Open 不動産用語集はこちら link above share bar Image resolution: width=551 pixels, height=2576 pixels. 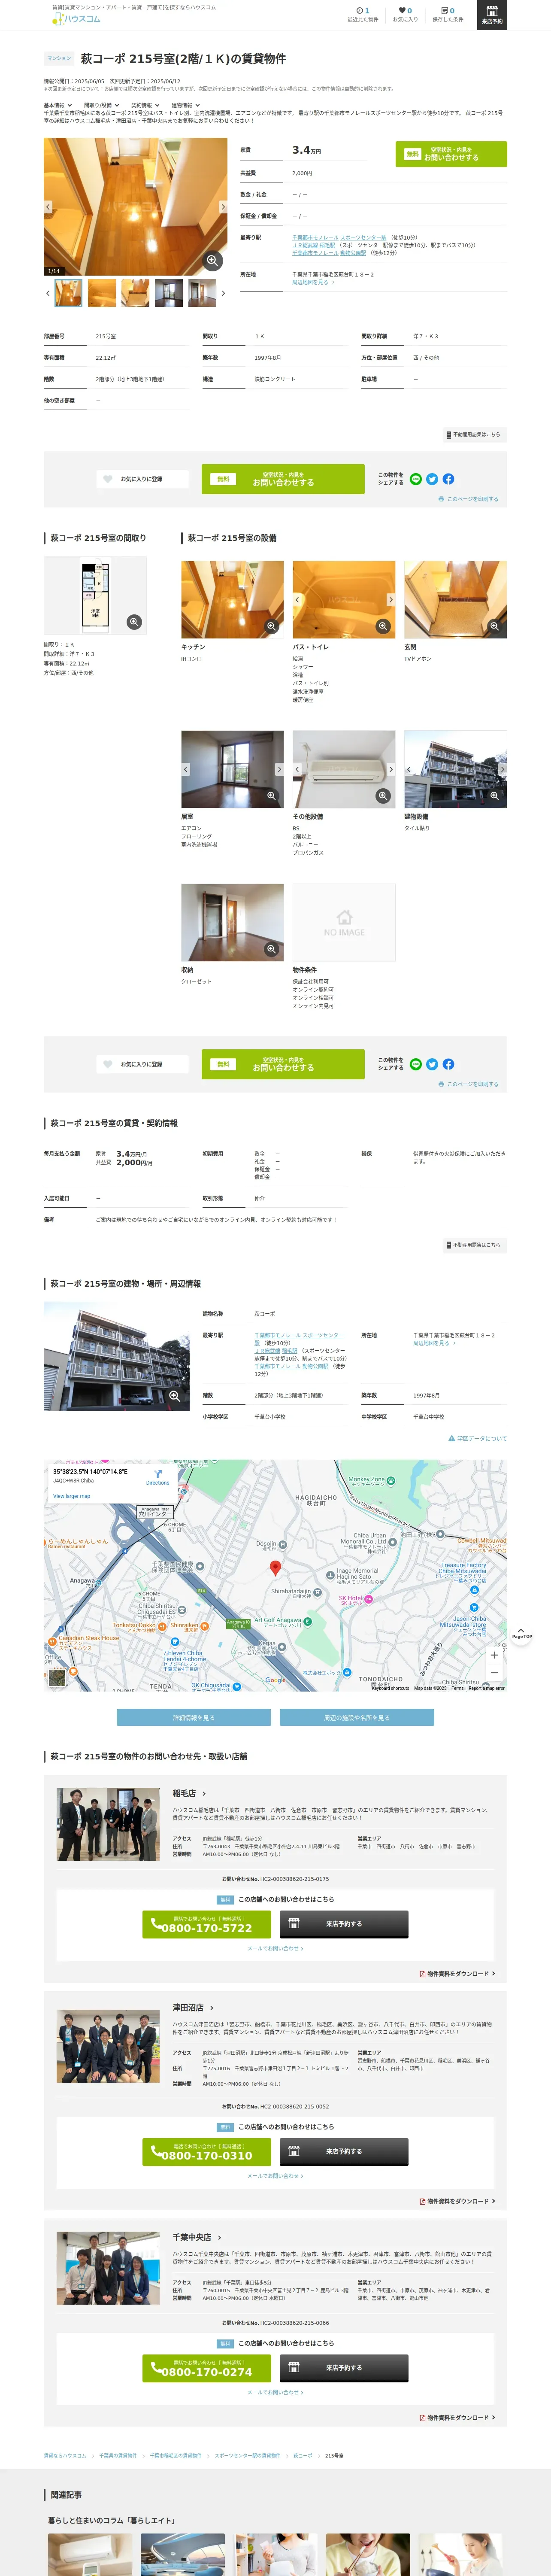click(474, 435)
